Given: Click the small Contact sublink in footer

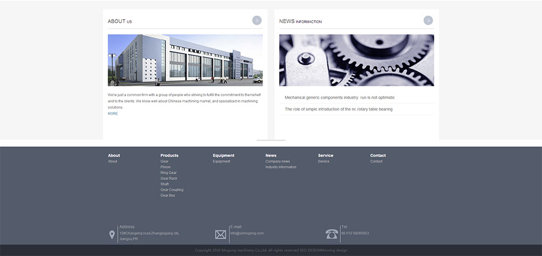Looking at the screenshot, I should click(376, 161).
